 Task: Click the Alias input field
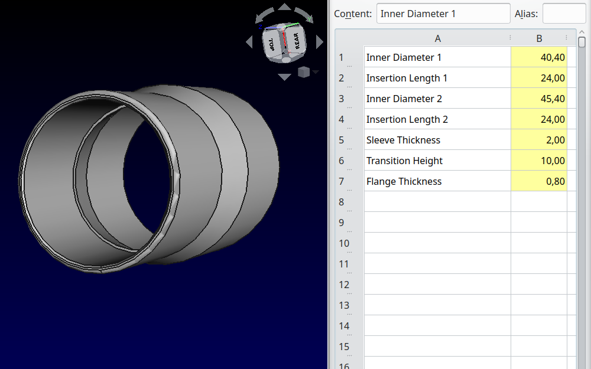564,14
